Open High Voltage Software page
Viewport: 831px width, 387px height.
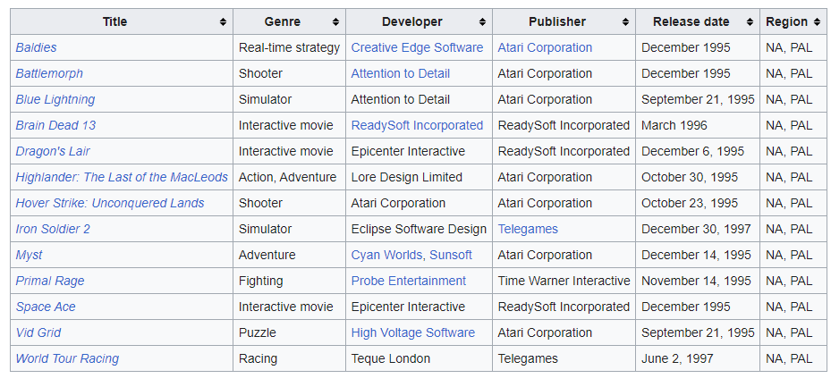413,333
